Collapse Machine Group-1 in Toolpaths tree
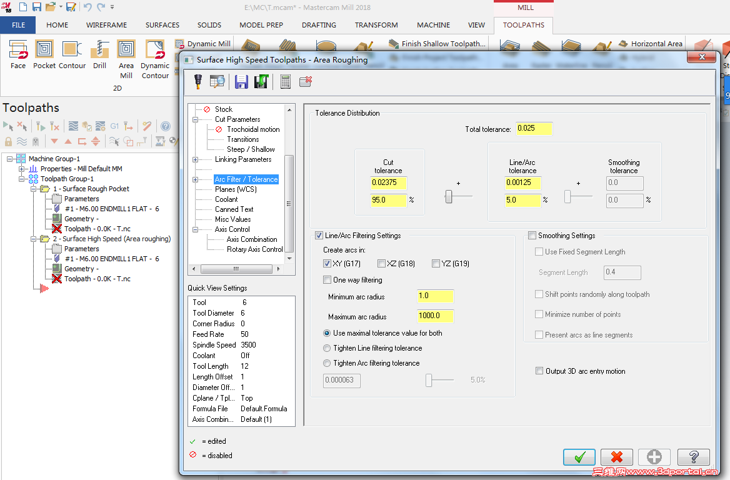Viewport: 730px width, 480px height. click(x=10, y=159)
